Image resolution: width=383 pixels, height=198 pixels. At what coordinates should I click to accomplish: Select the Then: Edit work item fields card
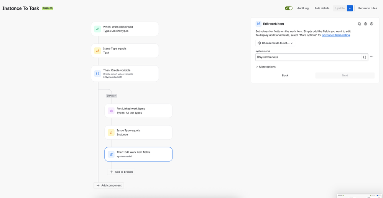pos(138,154)
